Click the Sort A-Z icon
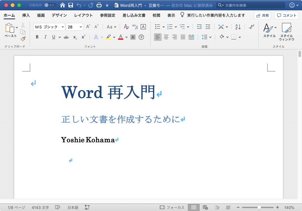 point(238,27)
